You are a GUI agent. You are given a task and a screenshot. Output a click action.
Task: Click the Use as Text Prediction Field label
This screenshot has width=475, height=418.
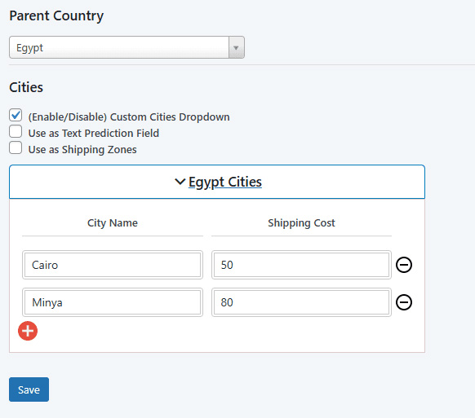point(94,134)
